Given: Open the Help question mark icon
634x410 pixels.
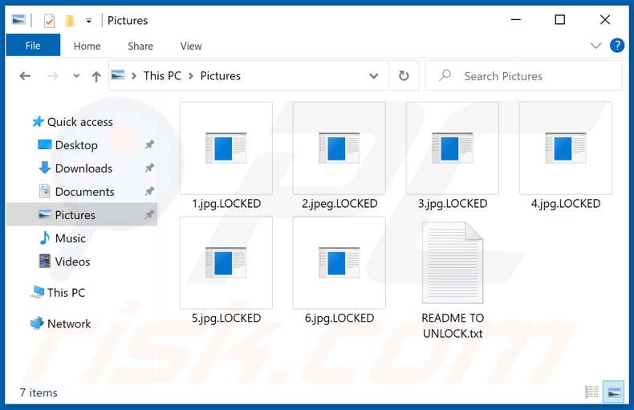Looking at the screenshot, I should [617, 46].
